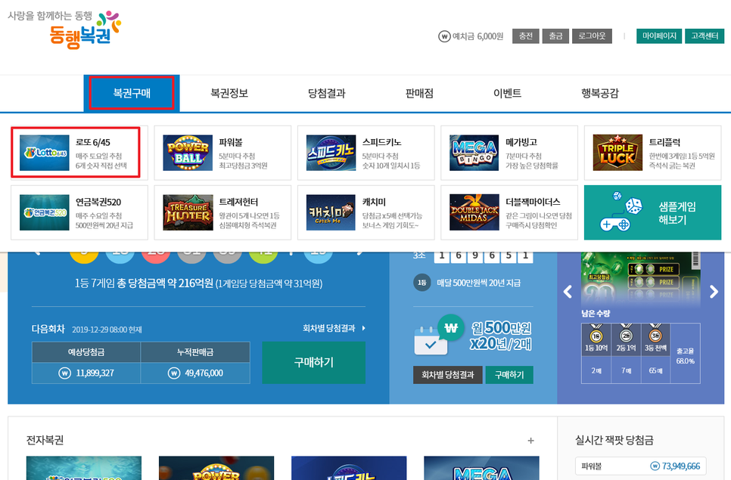Click 1등 7게임 총 당첨금액 text

click(x=198, y=283)
